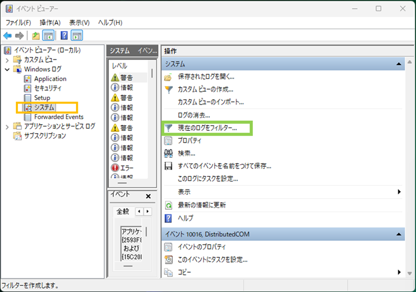
Task: Open the Setup log
Action: point(42,98)
